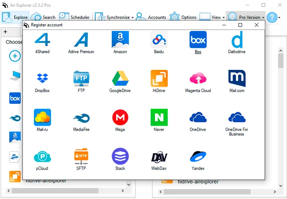Choose the Dattodrive service
The image size is (287, 199).
pos(237,43)
